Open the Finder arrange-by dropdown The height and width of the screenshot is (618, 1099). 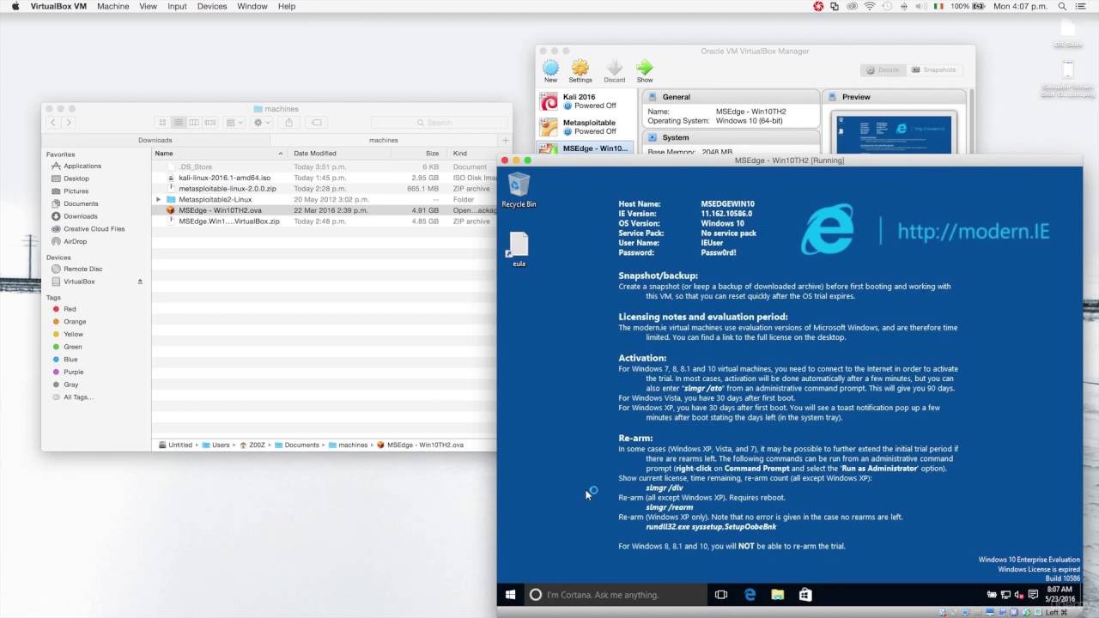pos(234,123)
